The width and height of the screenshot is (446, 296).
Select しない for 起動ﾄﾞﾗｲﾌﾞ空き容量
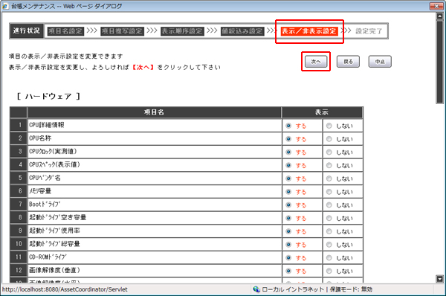pyautogui.click(x=329, y=218)
